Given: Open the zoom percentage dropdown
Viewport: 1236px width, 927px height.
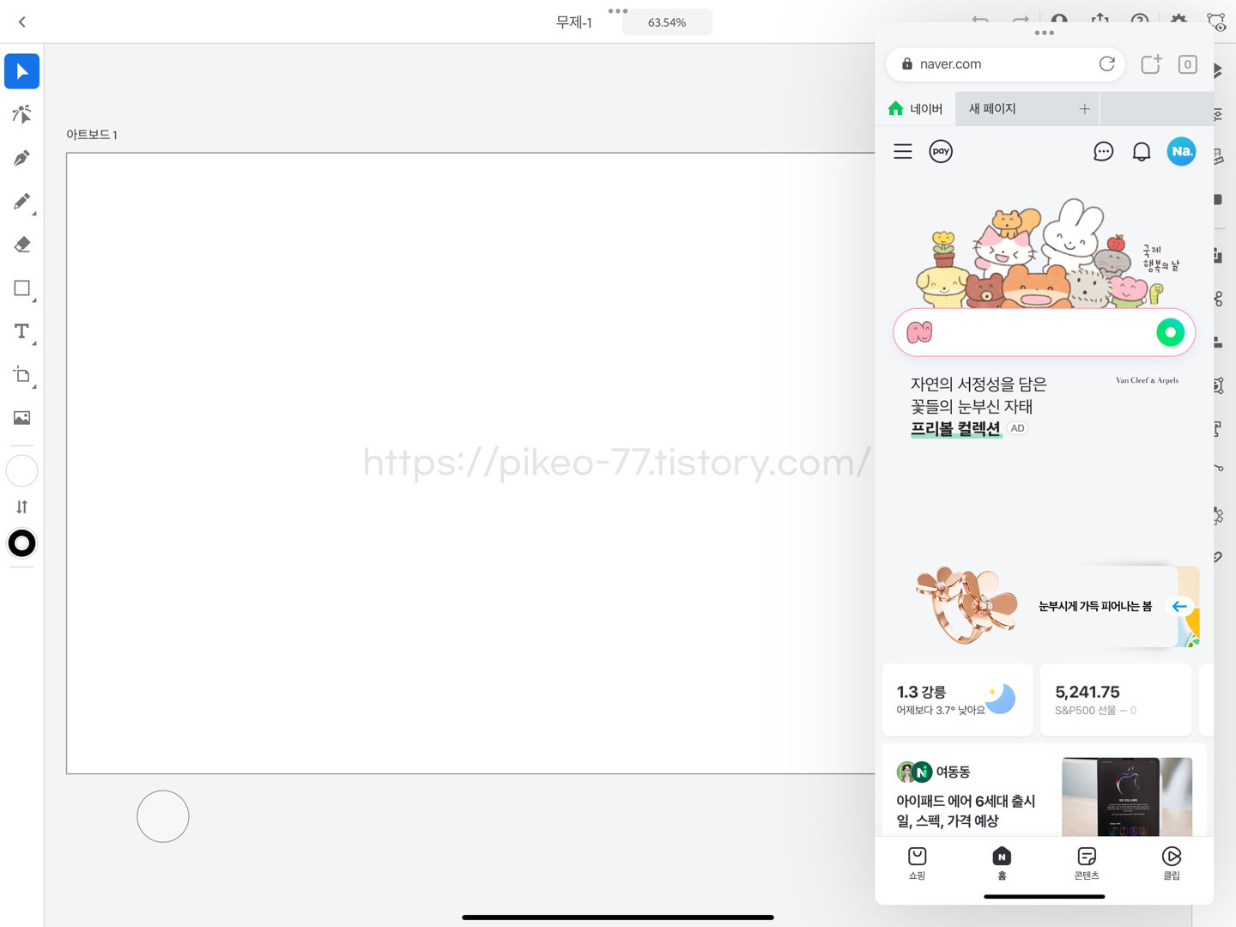Looking at the screenshot, I should pyautogui.click(x=667, y=21).
